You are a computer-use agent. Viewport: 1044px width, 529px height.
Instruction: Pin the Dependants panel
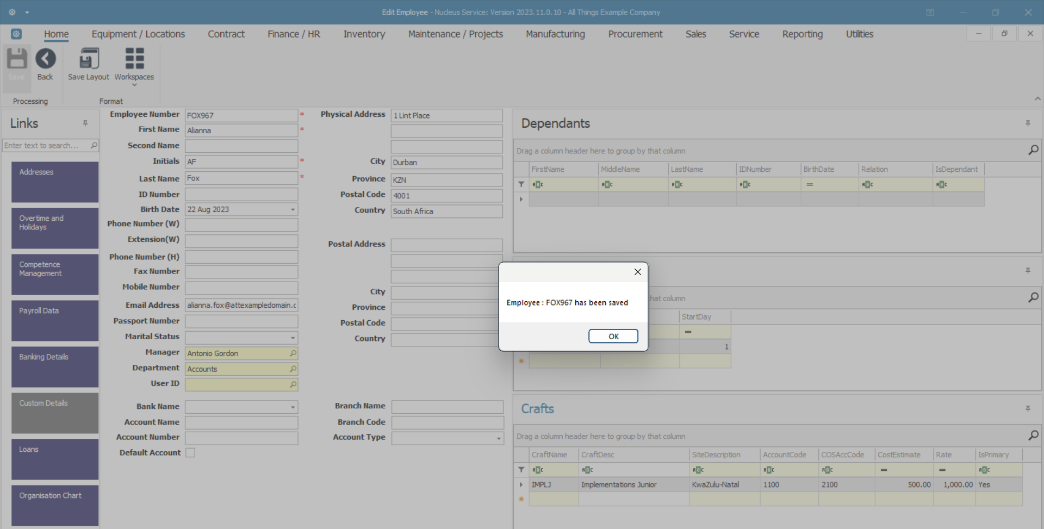click(1028, 123)
